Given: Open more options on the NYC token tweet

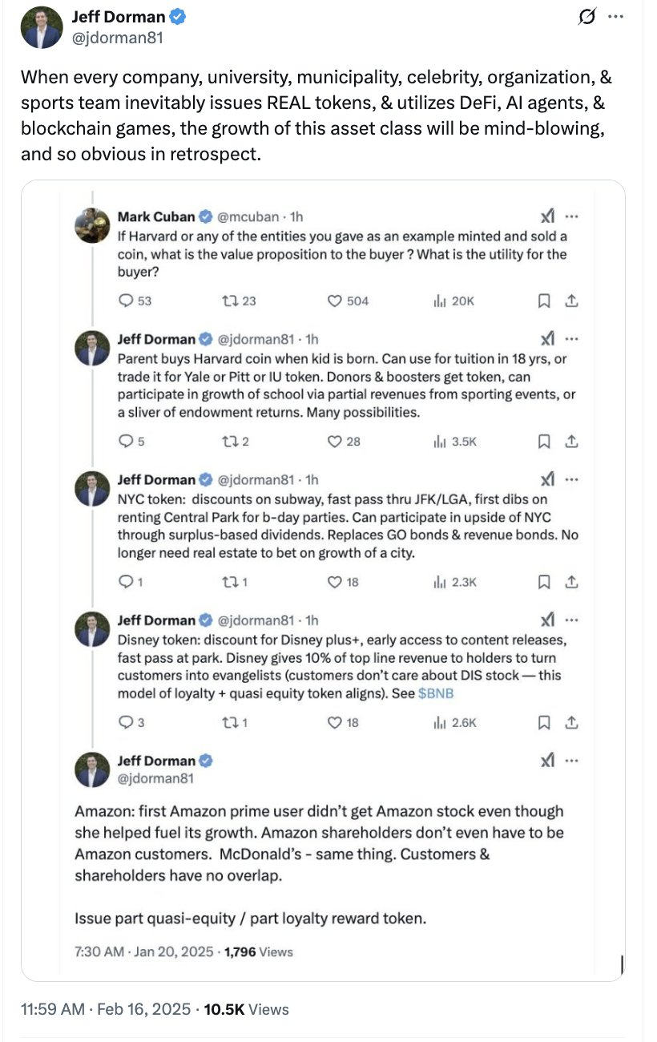Looking at the screenshot, I should coord(571,479).
